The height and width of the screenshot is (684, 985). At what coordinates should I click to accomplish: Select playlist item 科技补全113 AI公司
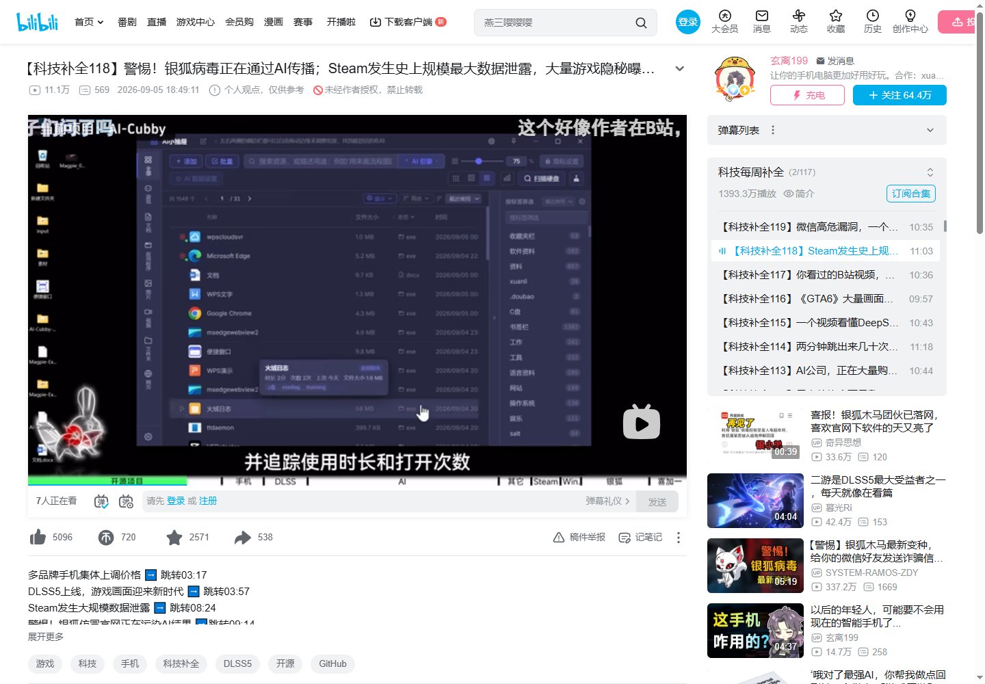(826, 371)
